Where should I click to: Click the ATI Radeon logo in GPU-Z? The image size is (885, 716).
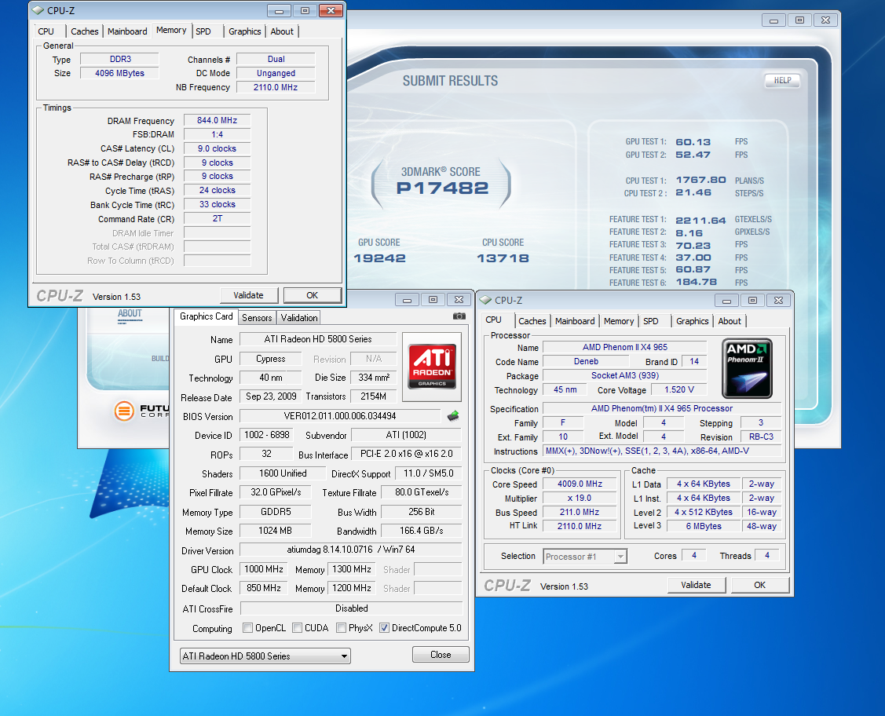pos(432,367)
